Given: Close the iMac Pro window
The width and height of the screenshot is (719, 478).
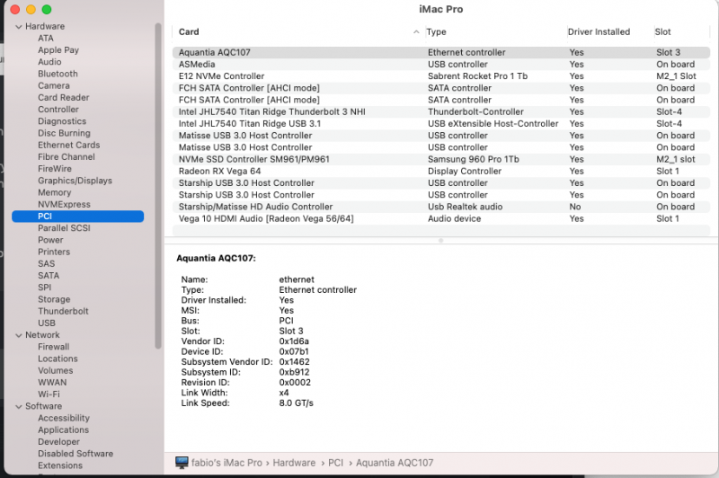Looking at the screenshot, I should click(15, 9).
